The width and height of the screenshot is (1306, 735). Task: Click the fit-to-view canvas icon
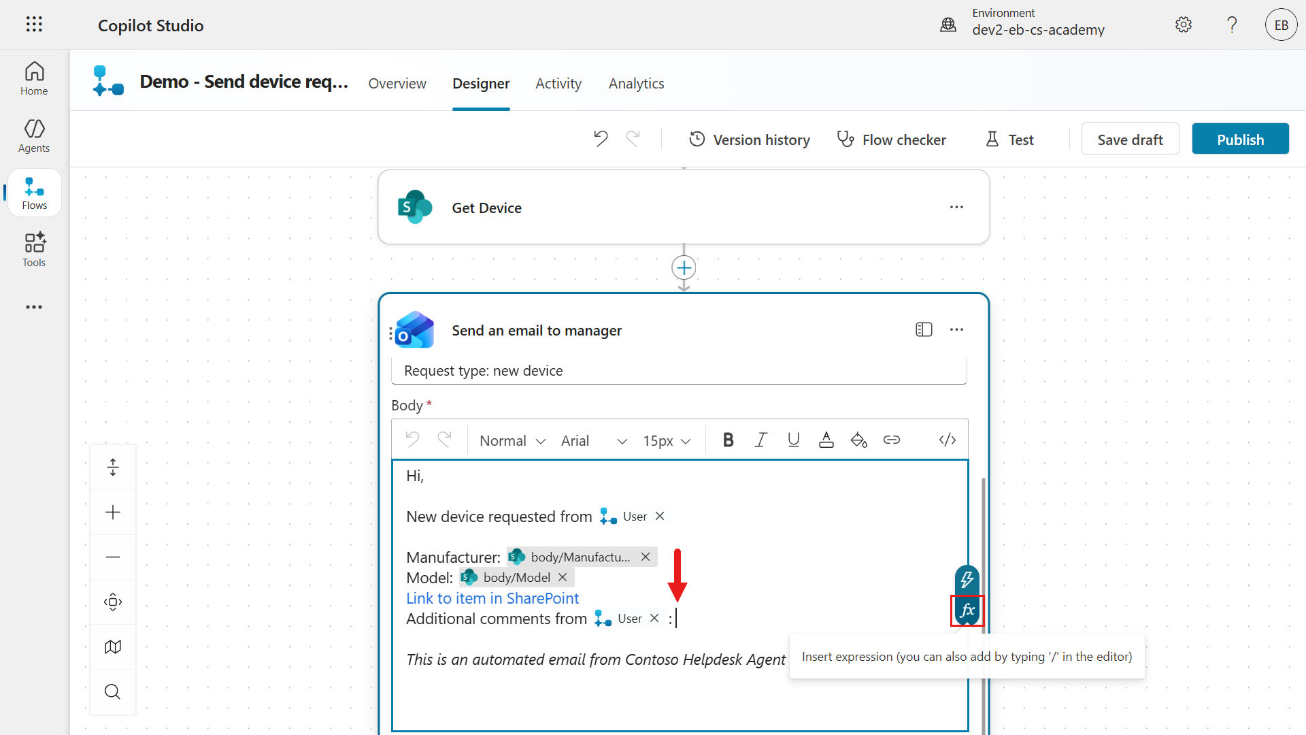(x=113, y=602)
